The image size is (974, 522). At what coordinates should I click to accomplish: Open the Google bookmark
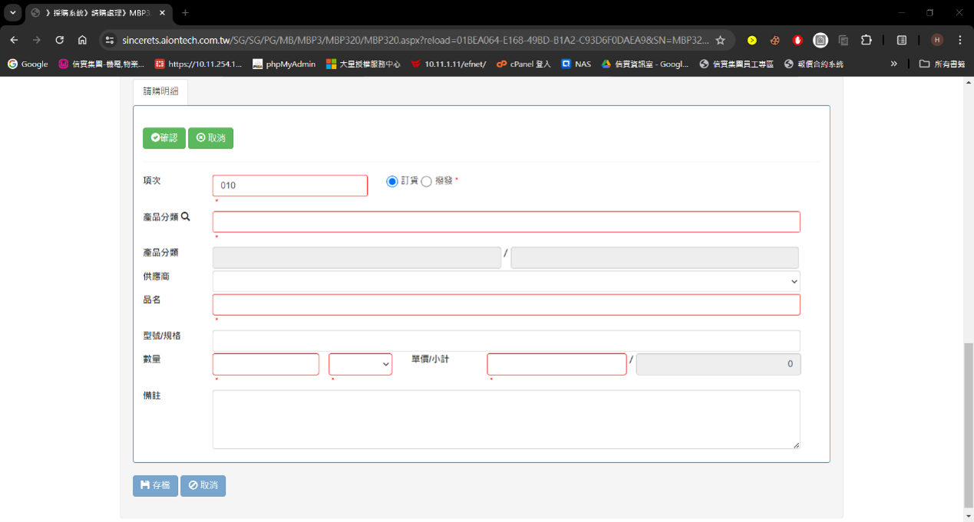(28, 64)
